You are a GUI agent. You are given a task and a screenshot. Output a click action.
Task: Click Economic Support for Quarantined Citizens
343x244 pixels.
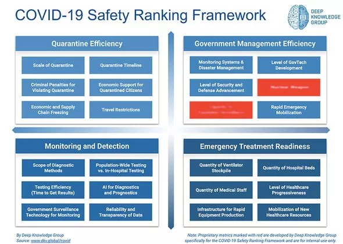click(x=121, y=87)
